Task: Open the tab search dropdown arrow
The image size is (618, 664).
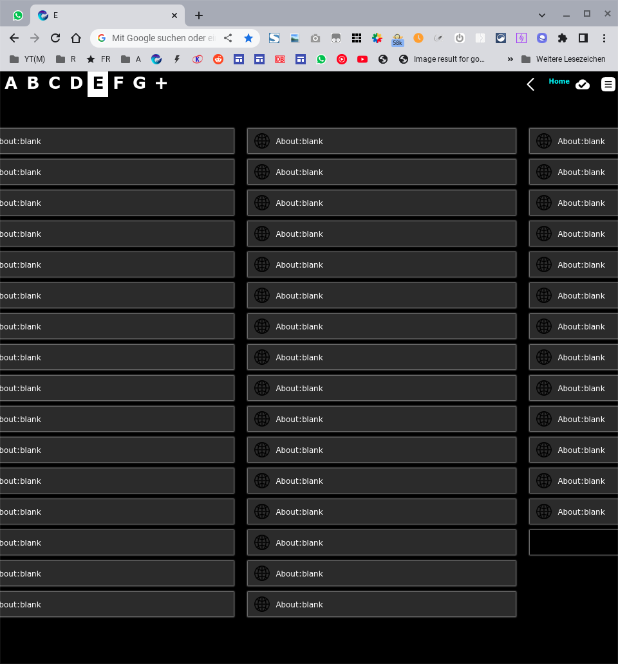Action: pyautogui.click(x=541, y=14)
